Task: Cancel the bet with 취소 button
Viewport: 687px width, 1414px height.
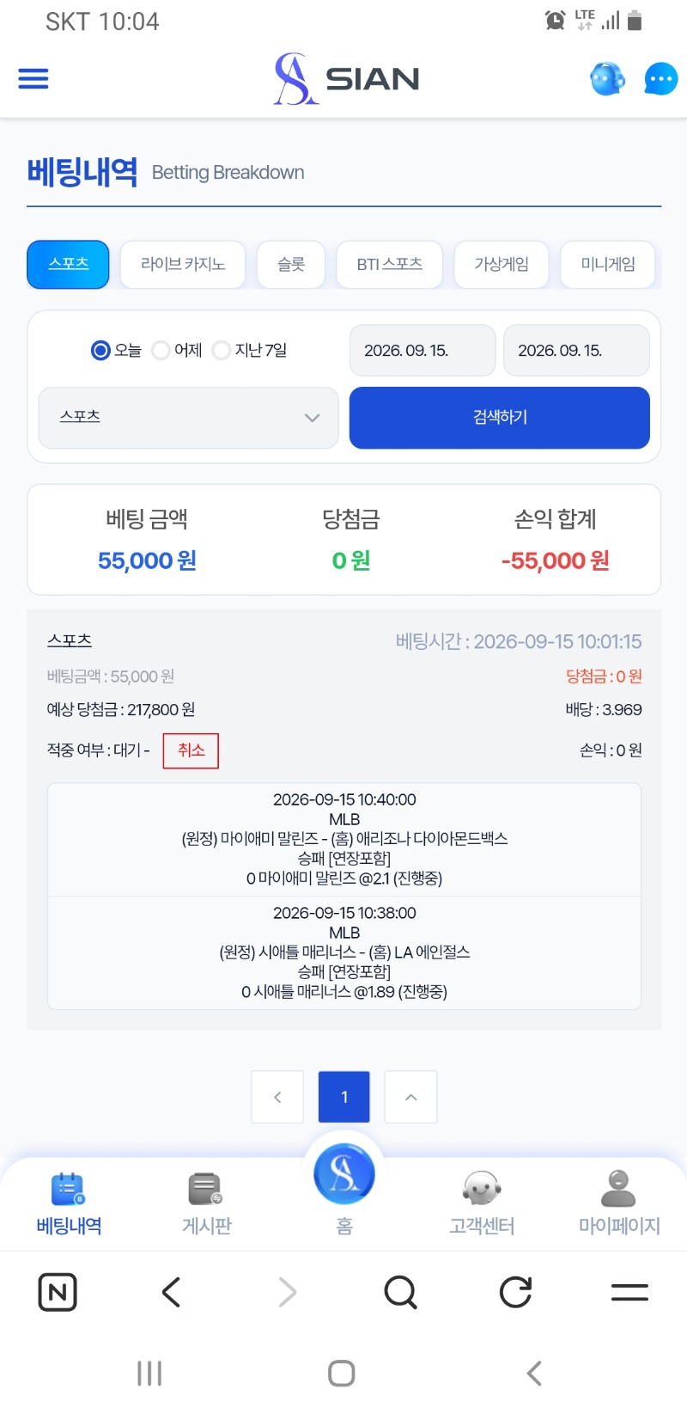Action: (191, 750)
